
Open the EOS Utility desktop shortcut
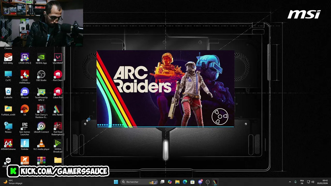tap(8, 59)
